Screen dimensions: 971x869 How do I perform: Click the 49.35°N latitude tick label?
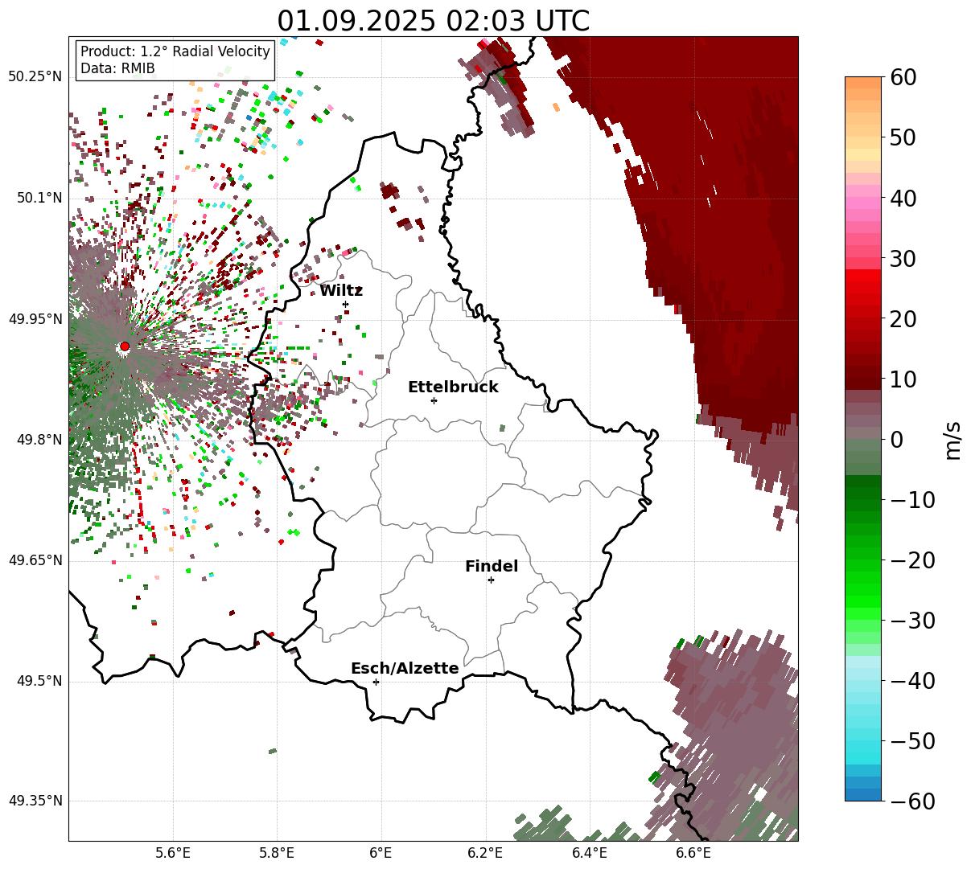[x=35, y=801]
